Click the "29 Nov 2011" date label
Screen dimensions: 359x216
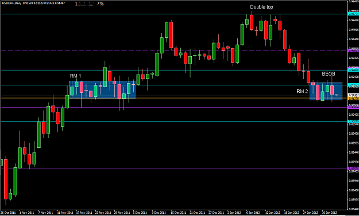(x=122, y=213)
